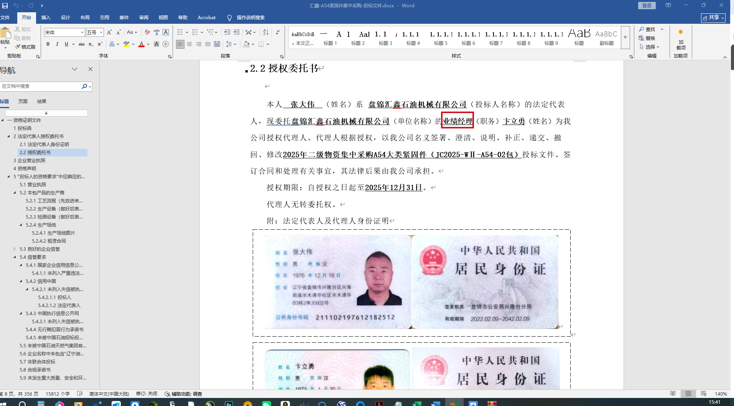Save the document from the quick access toolbar

click(x=5, y=5)
